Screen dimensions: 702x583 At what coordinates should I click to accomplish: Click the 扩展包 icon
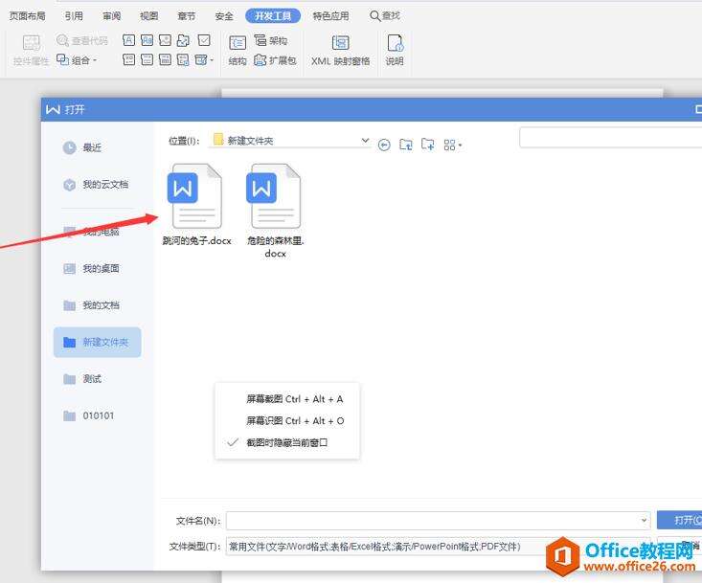click(x=260, y=60)
